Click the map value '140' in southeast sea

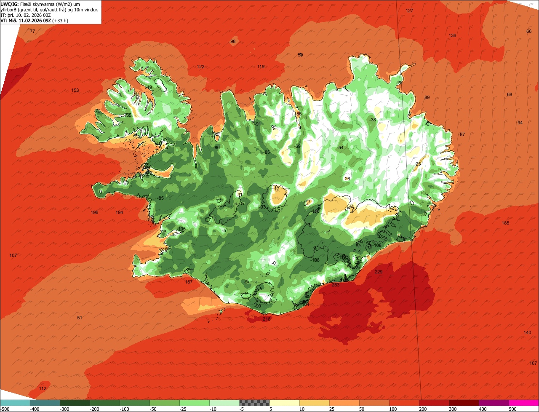tap(527, 333)
